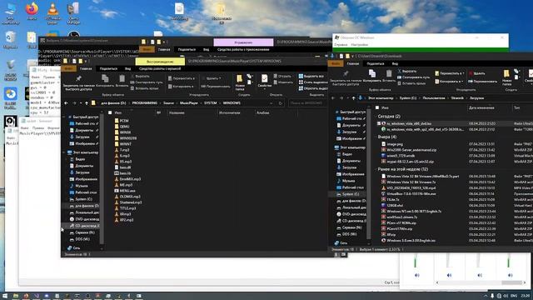The width and height of the screenshot is (533, 300).
Task: Open address bar history dropdown in WINDOWS folder explorer
Action: [x=271, y=103]
